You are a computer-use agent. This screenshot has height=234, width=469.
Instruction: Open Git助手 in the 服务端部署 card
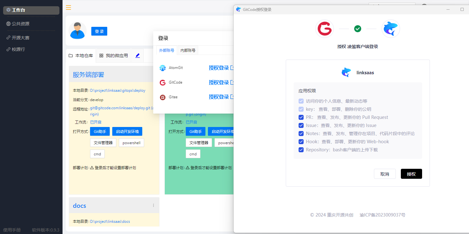(100, 131)
